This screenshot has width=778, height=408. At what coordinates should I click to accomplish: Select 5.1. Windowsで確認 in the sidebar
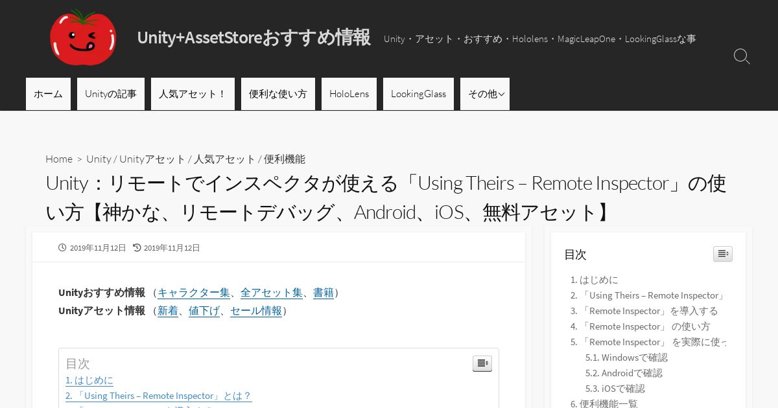point(626,357)
